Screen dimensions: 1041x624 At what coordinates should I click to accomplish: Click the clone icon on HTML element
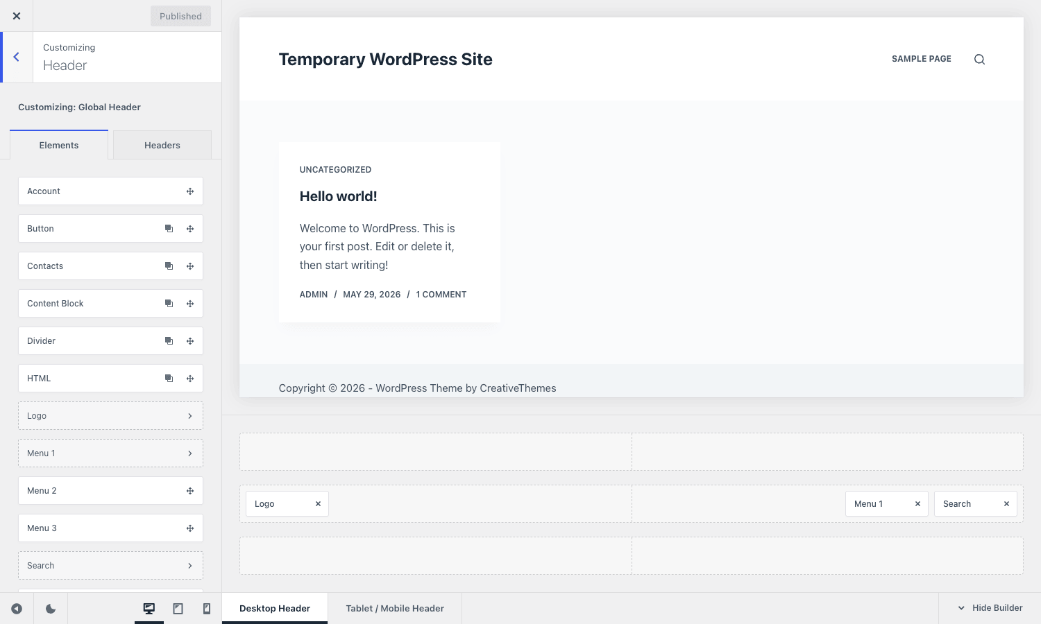(169, 379)
